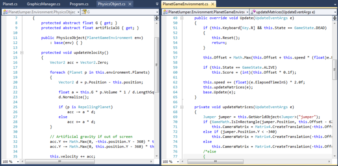338x166 pixels.
Task: Close the PlanetGameEnvironment.cs tab
Action: point(213,4)
